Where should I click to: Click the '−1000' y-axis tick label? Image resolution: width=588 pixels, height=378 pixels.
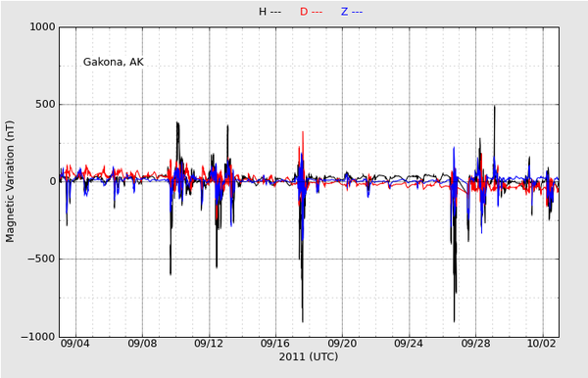[x=38, y=337]
